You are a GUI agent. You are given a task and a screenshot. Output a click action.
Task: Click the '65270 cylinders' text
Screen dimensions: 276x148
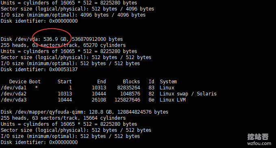pos(104,45)
